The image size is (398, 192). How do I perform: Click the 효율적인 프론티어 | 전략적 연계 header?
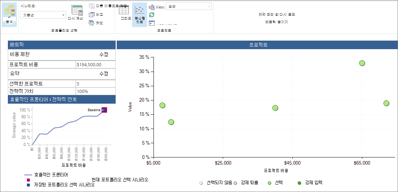point(62,99)
